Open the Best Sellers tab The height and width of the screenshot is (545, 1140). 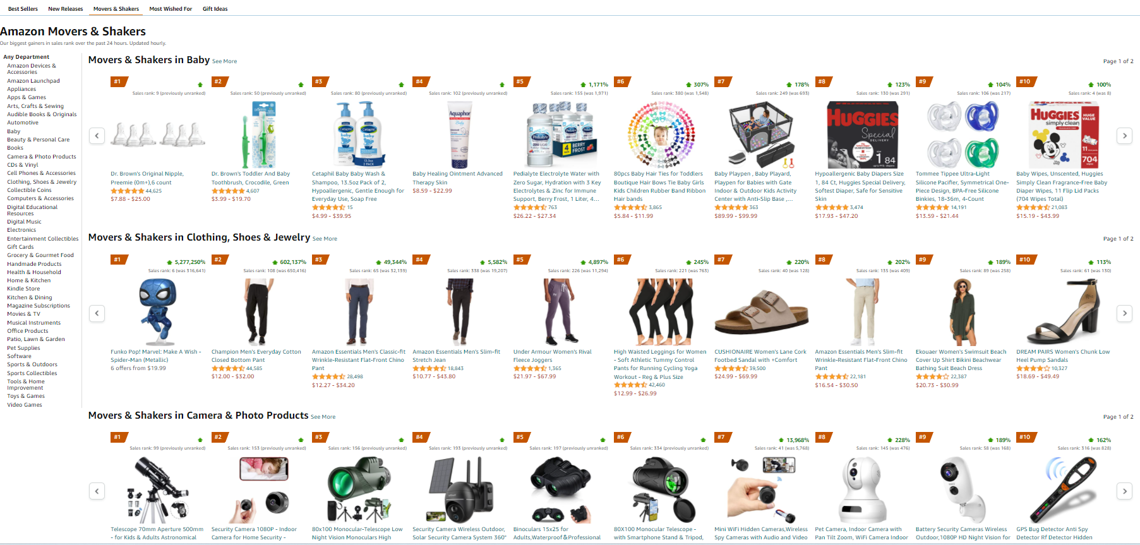(x=23, y=9)
